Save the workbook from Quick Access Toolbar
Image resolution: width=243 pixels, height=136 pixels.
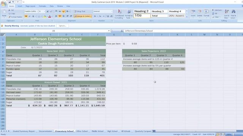(x=9, y=2)
